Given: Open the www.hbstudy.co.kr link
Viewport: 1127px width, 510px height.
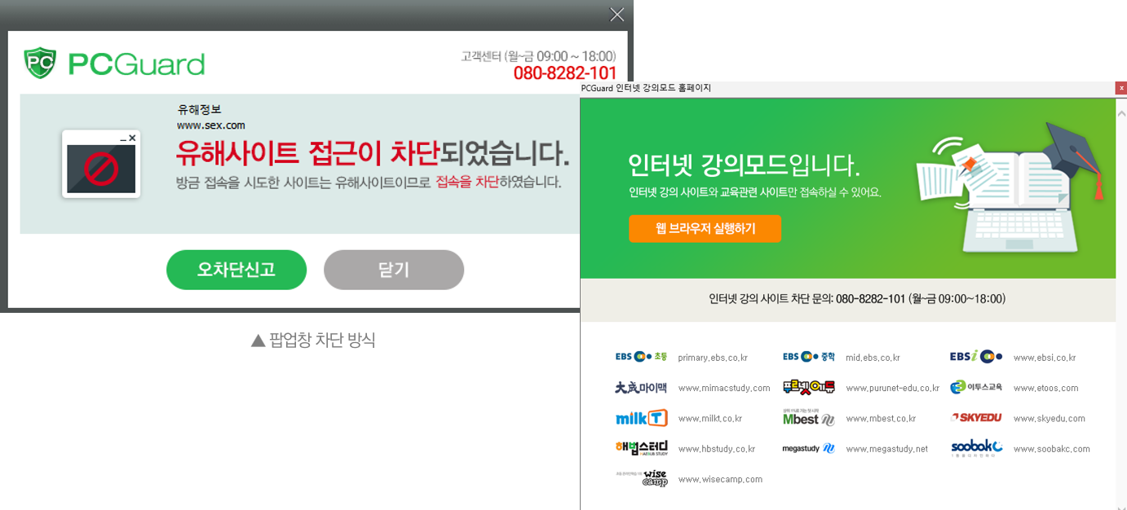Looking at the screenshot, I should (x=716, y=449).
